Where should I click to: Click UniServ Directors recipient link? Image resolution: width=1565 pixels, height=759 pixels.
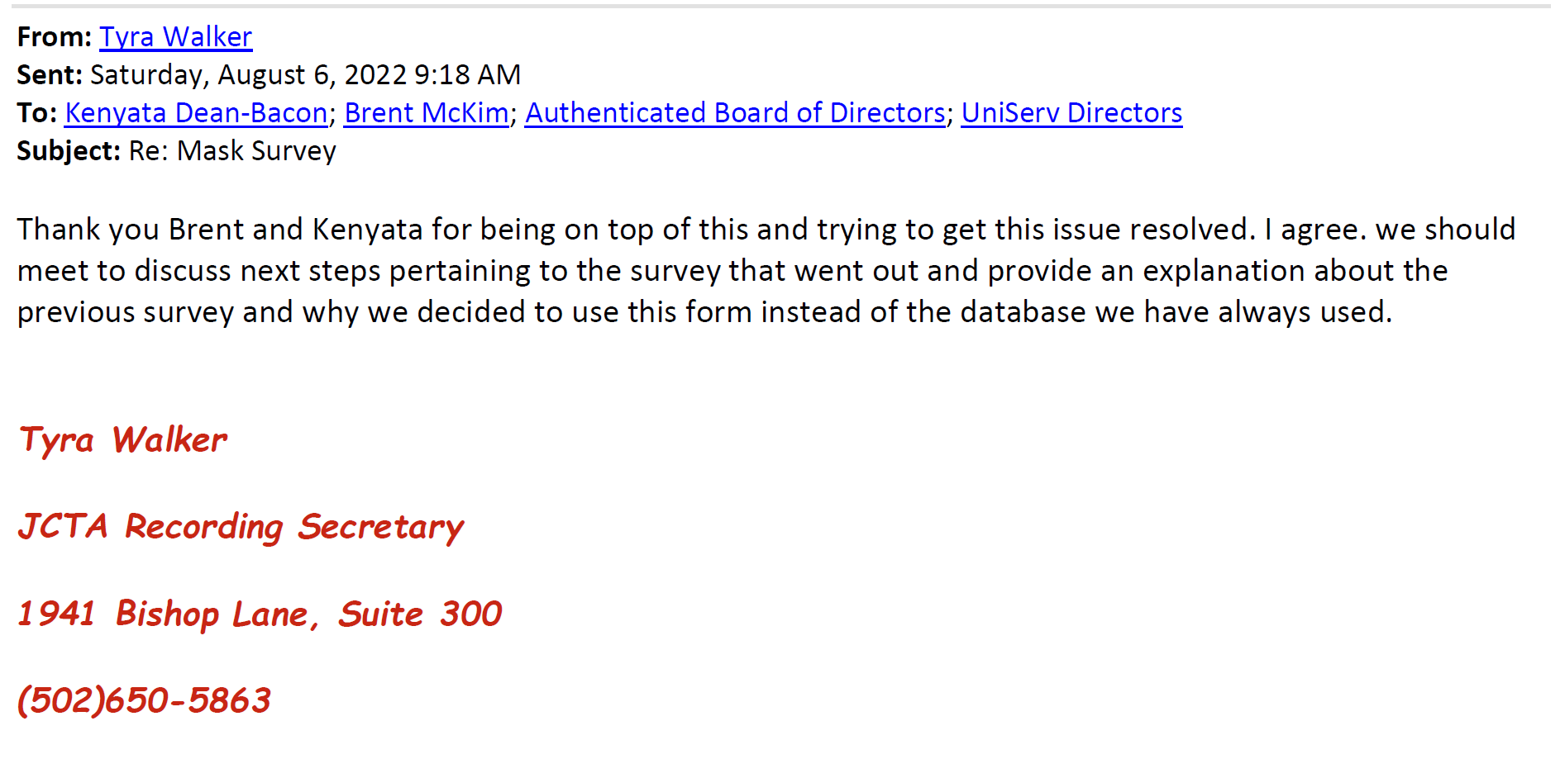1071,113
